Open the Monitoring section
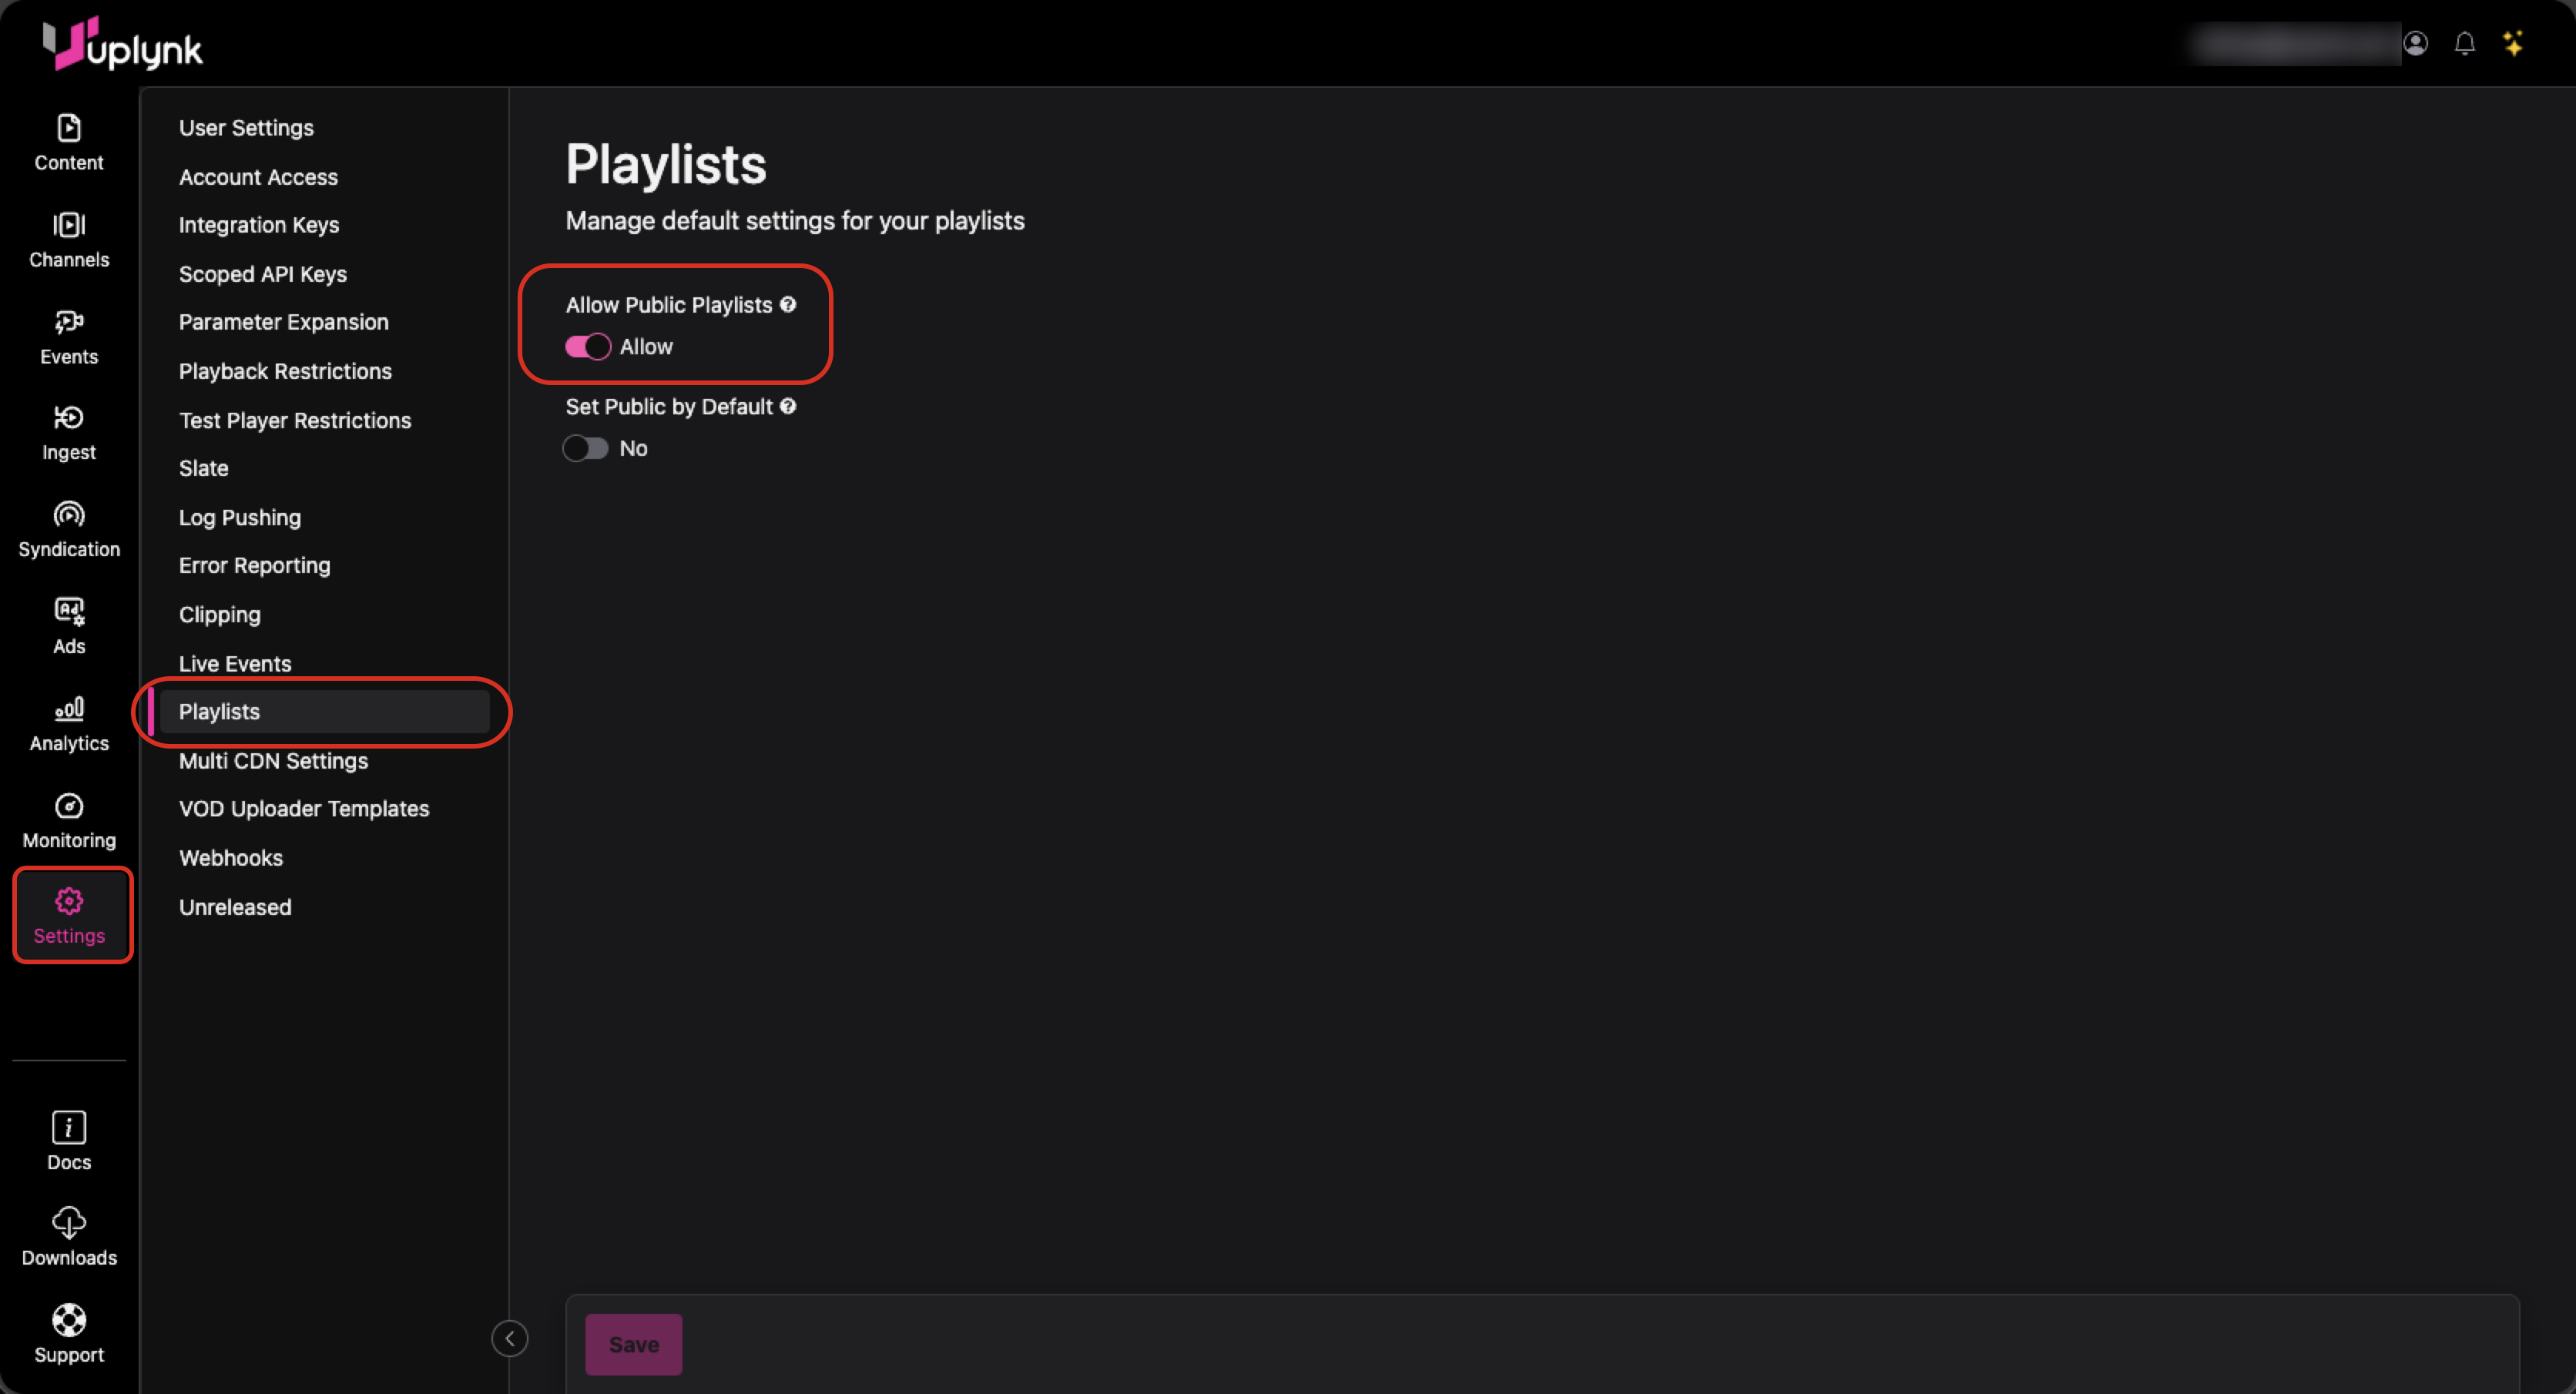The width and height of the screenshot is (2576, 1394). 68,820
